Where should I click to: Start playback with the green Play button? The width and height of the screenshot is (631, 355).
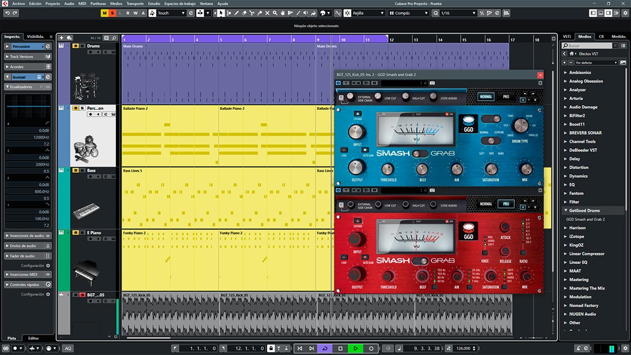[x=355, y=348]
